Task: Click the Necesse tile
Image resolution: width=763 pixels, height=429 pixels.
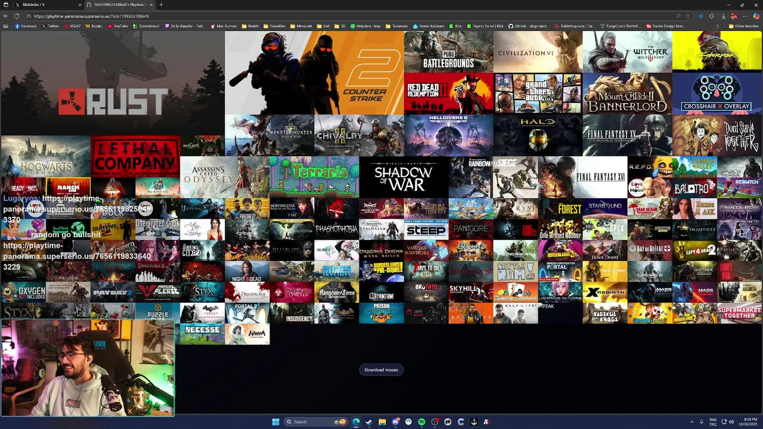Action: pyautogui.click(x=202, y=334)
